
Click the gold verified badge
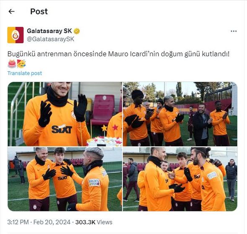pyautogui.click(x=77, y=31)
